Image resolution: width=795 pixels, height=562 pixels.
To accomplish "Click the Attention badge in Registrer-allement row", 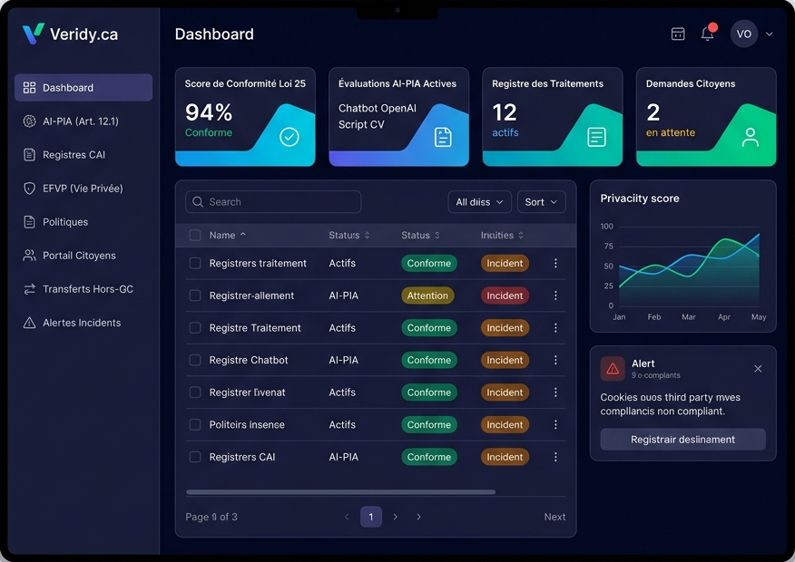I will click(427, 296).
